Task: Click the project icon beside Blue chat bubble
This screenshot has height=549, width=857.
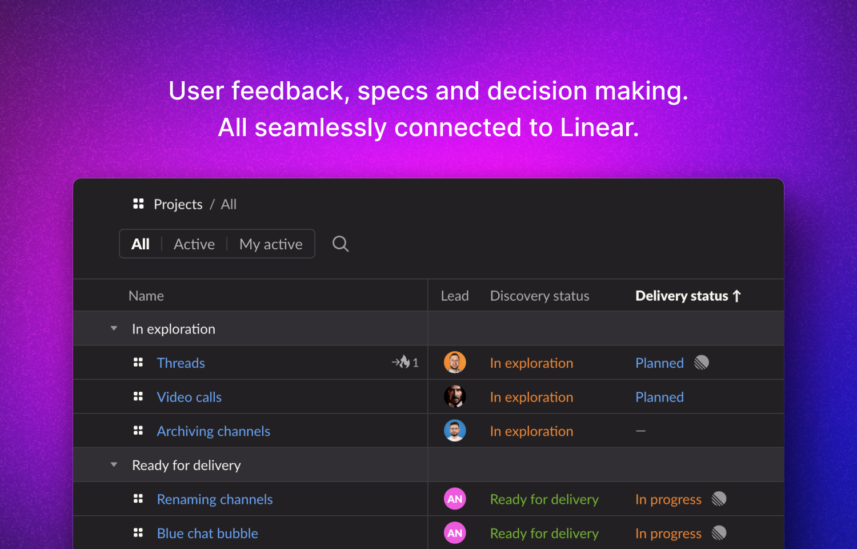Action: click(x=138, y=533)
